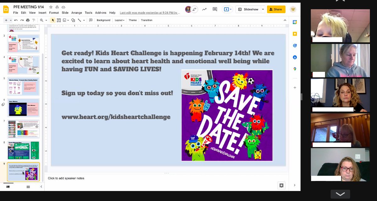This screenshot has width=377, height=201.
Task: Print the presentation
Action: pyautogui.click(x=28, y=20)
